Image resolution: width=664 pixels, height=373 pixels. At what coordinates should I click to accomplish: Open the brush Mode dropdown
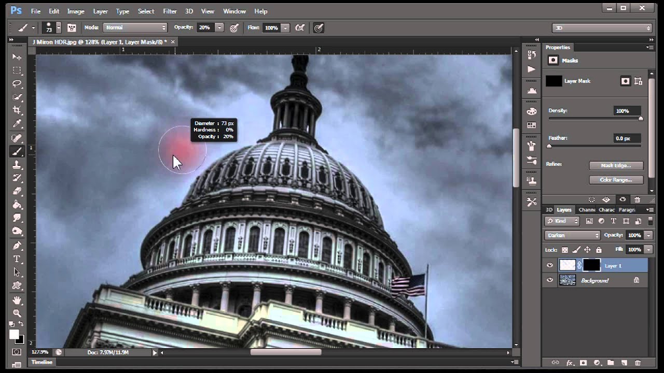135,27
